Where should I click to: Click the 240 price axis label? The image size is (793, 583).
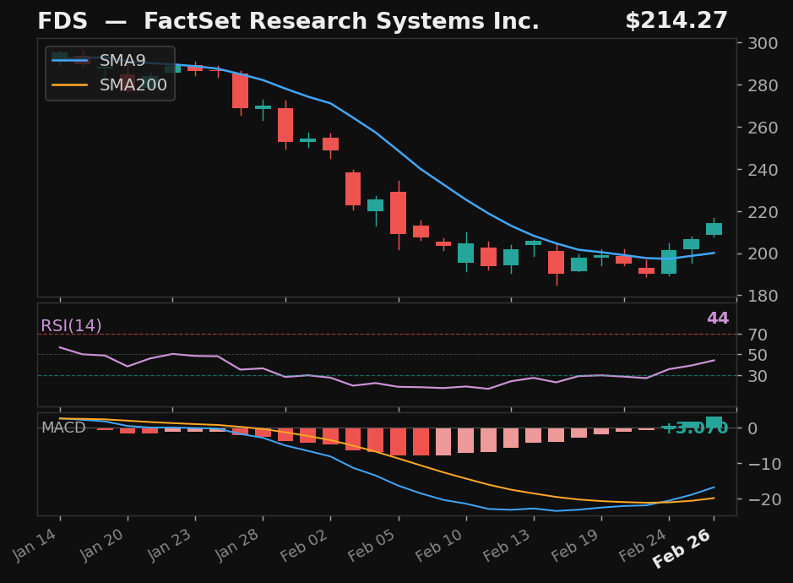point(763,170)
